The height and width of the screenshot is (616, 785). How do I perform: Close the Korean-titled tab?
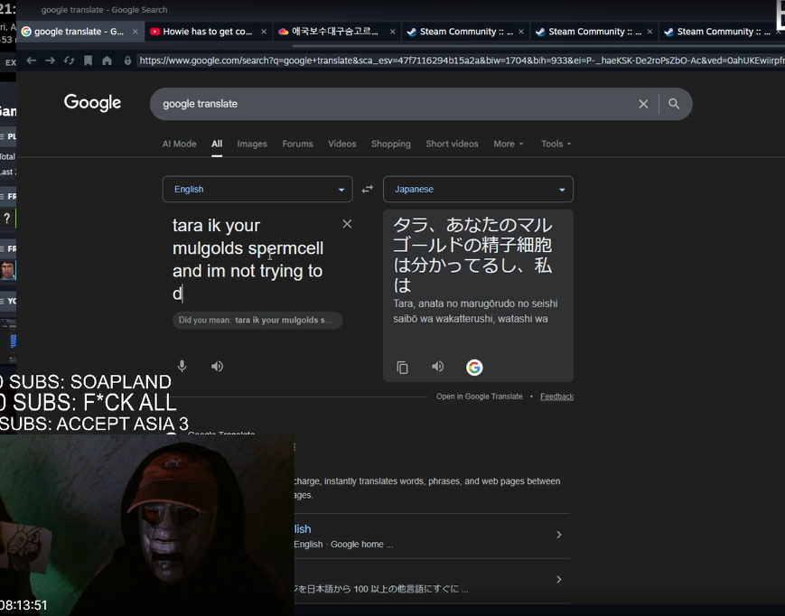[392, 32]
